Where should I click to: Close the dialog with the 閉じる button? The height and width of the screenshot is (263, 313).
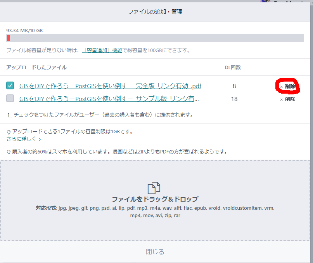pos(155,252)
